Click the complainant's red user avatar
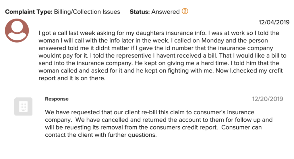 17,30
